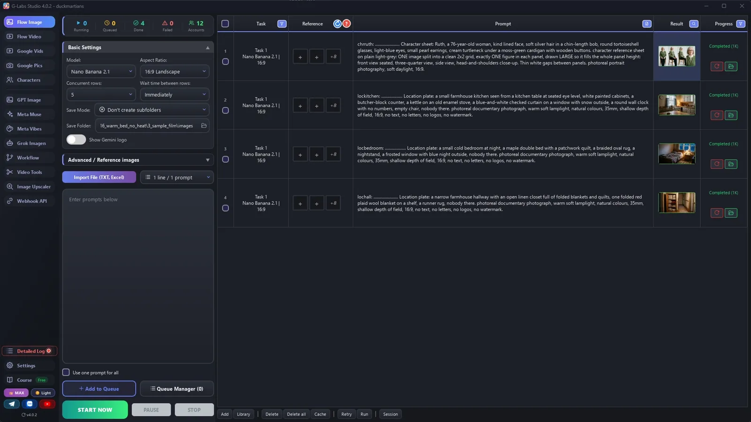Screen dimensions: 751x422
Task: Select the checkbox for row 3
Action: pos(225,159)
